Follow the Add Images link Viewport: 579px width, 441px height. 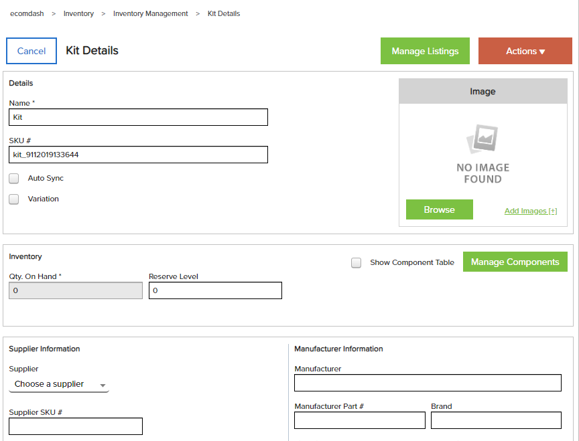(531, 211)
